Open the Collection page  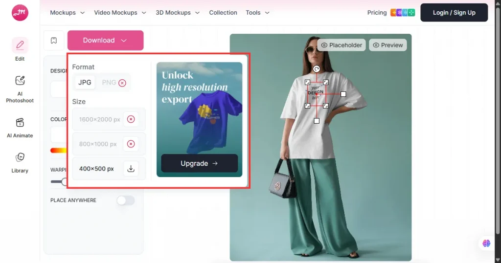click(x=223, y=13)
